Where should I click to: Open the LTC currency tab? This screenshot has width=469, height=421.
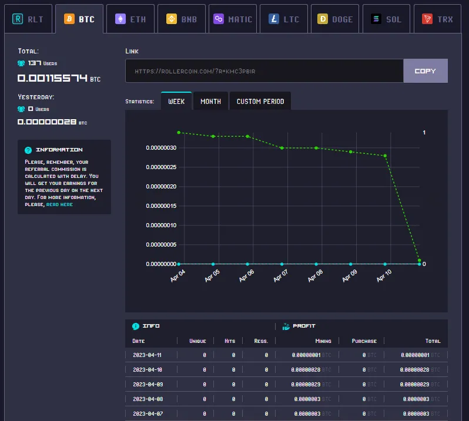[284, 19]
